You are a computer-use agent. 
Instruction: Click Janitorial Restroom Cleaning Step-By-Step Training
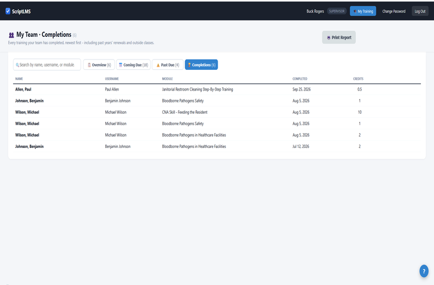point(197,89)
